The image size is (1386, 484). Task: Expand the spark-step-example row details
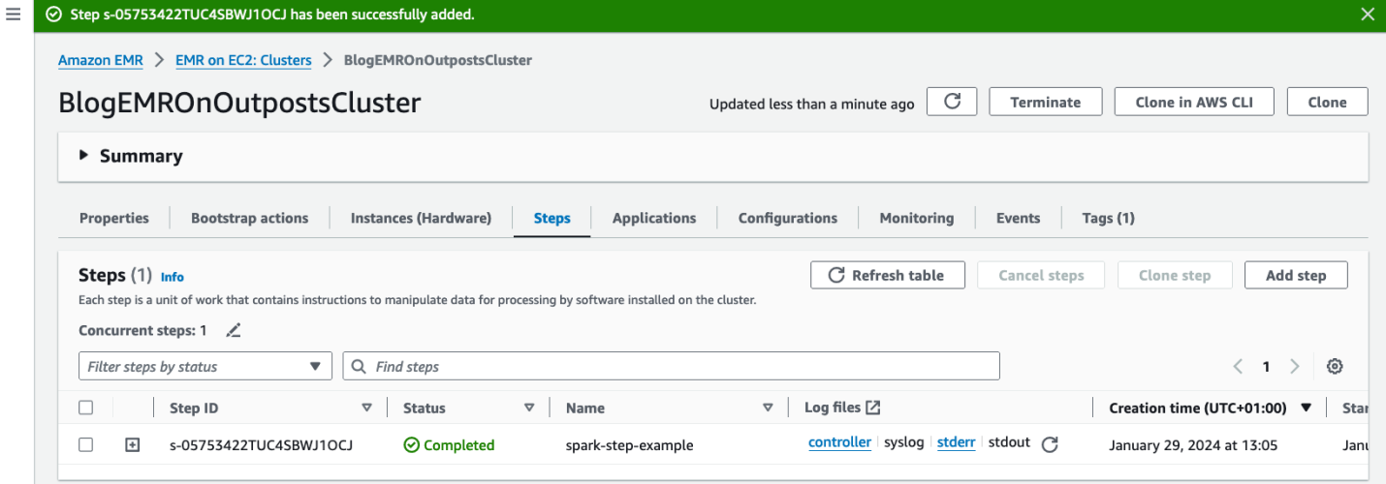[x=133, y=445]
